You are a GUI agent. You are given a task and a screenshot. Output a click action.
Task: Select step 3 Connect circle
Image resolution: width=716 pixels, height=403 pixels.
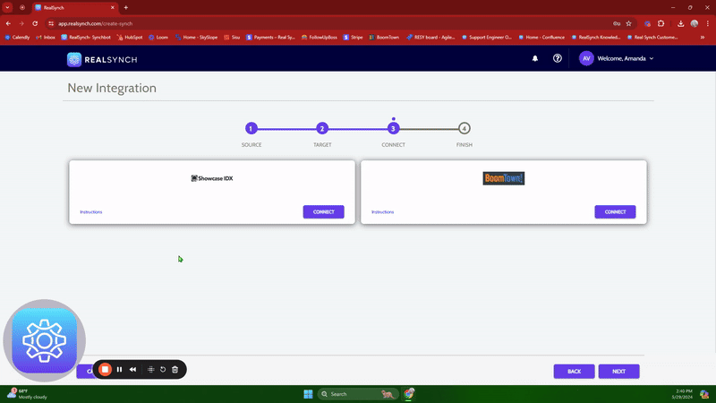393,128
